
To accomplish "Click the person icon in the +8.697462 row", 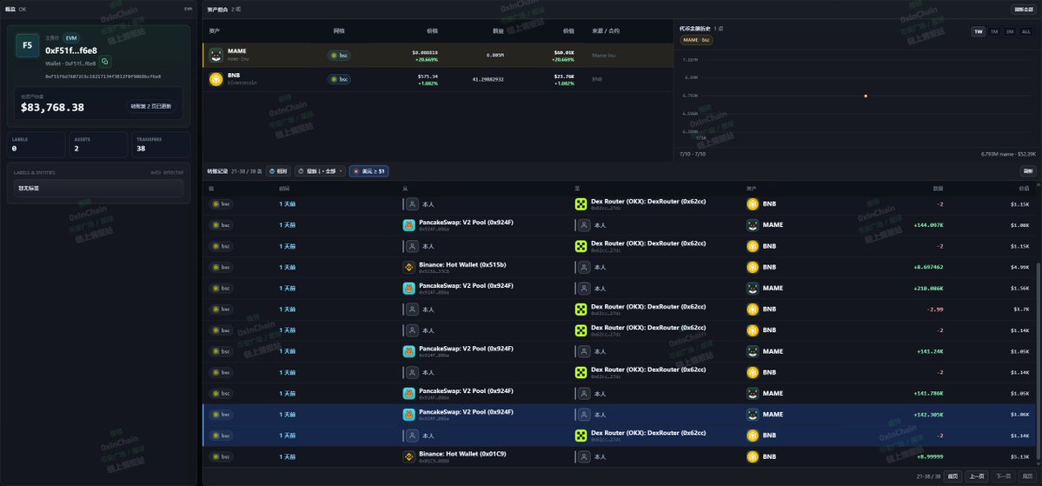I will [583, 267].
